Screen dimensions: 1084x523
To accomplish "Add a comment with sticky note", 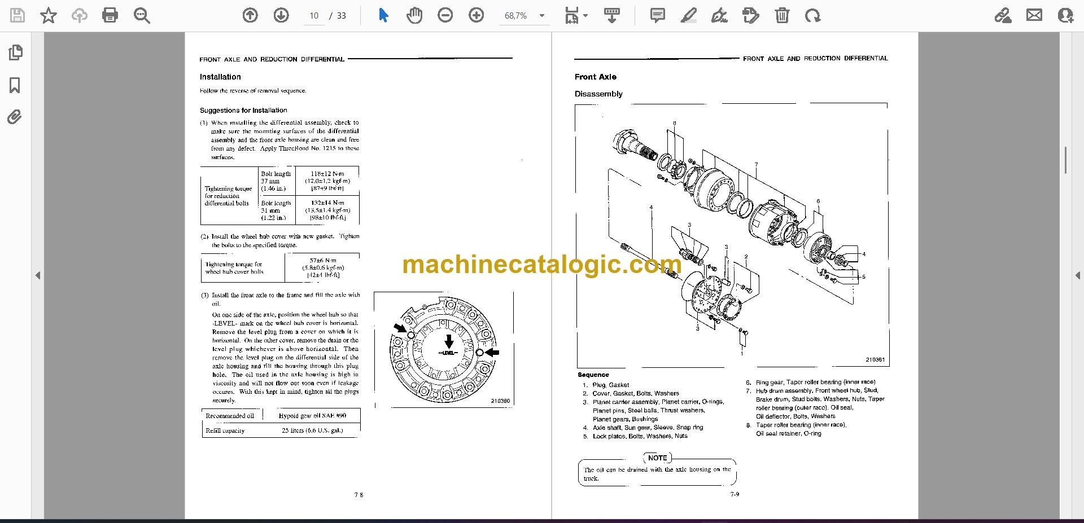I will coord(658,16).
